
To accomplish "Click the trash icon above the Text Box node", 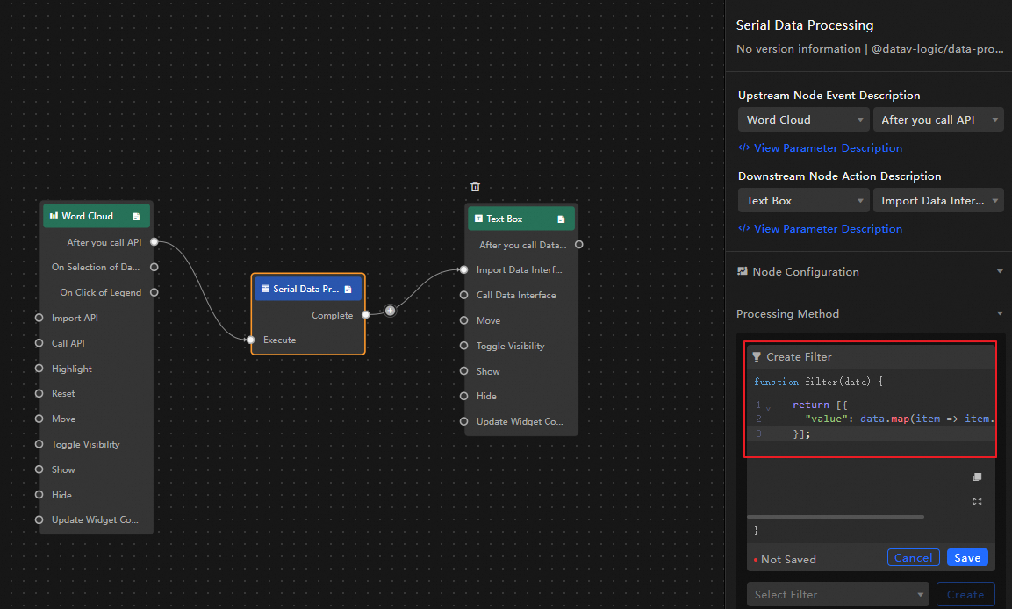I will pos(475,186).
